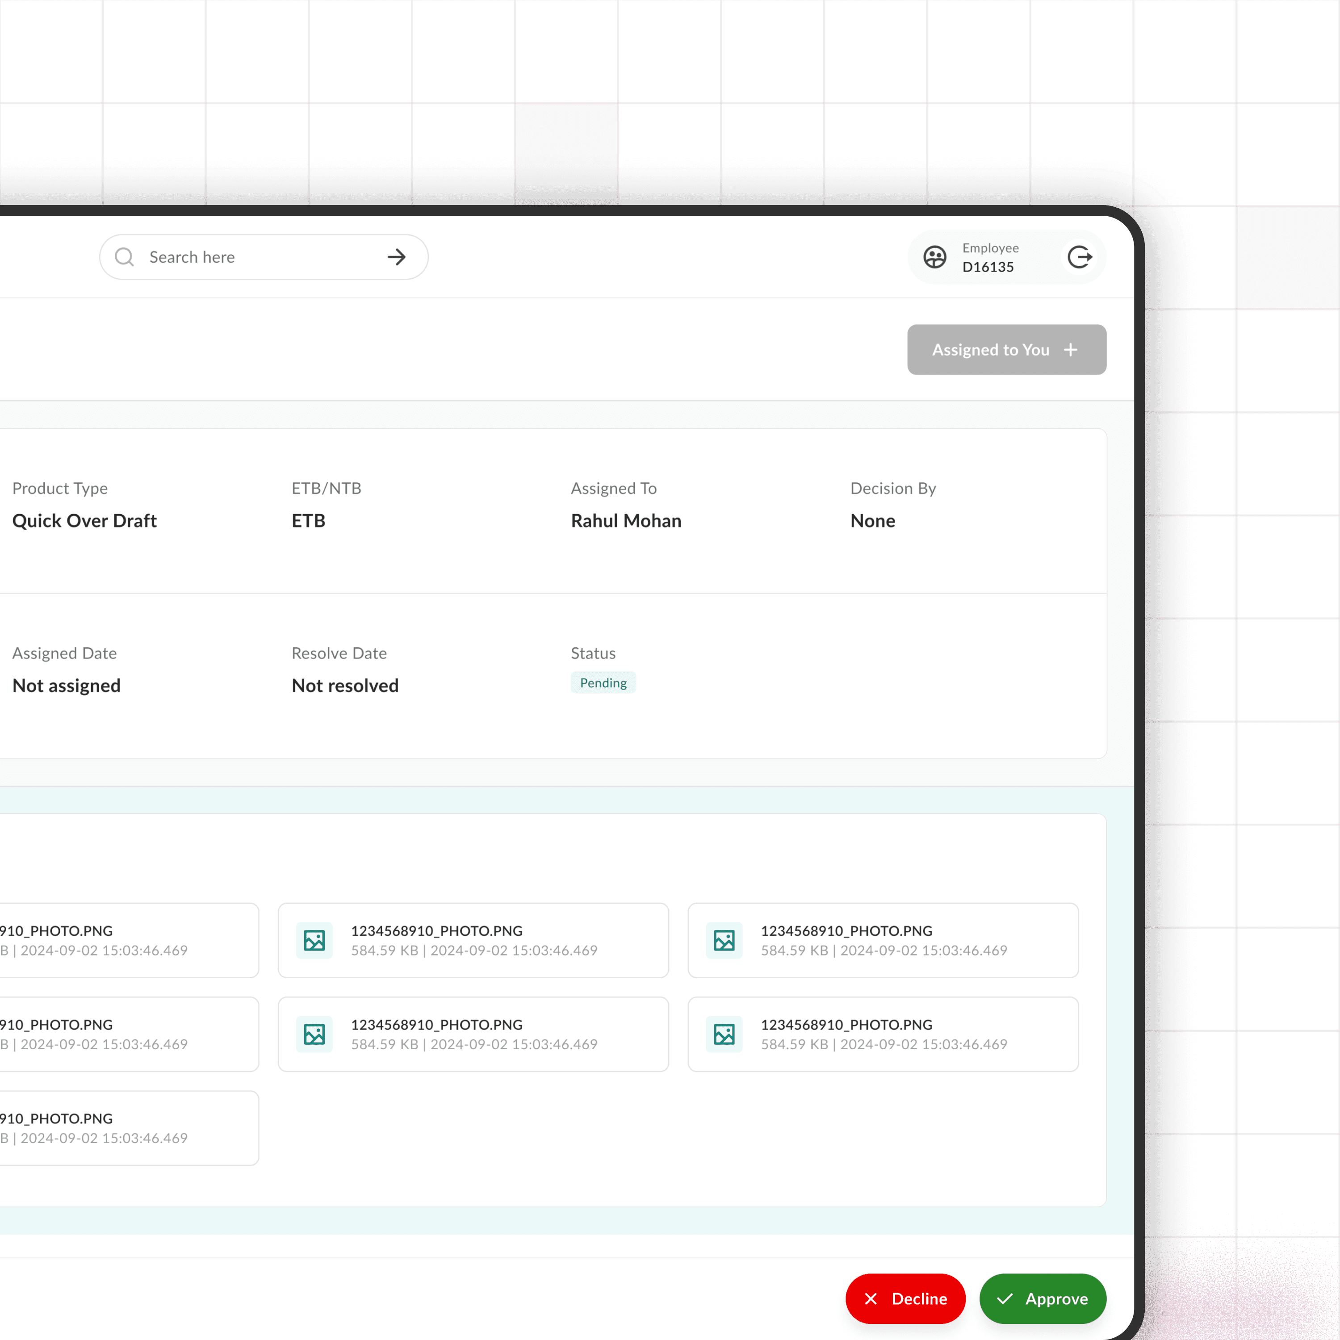Click the image icon in top middle file card
Screen dimensions: 1340x1340
click(314, 941)
